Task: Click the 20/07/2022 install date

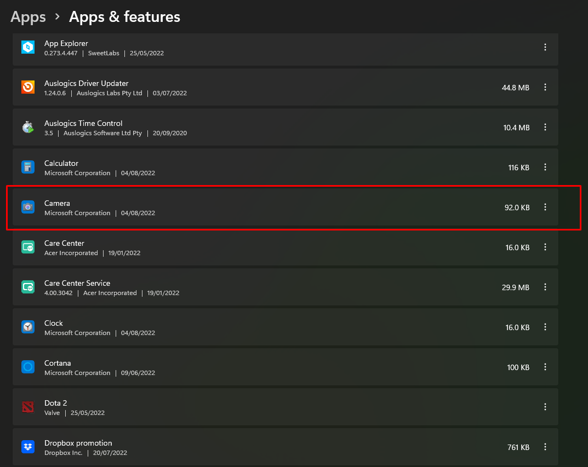Action: click(110, 453)
